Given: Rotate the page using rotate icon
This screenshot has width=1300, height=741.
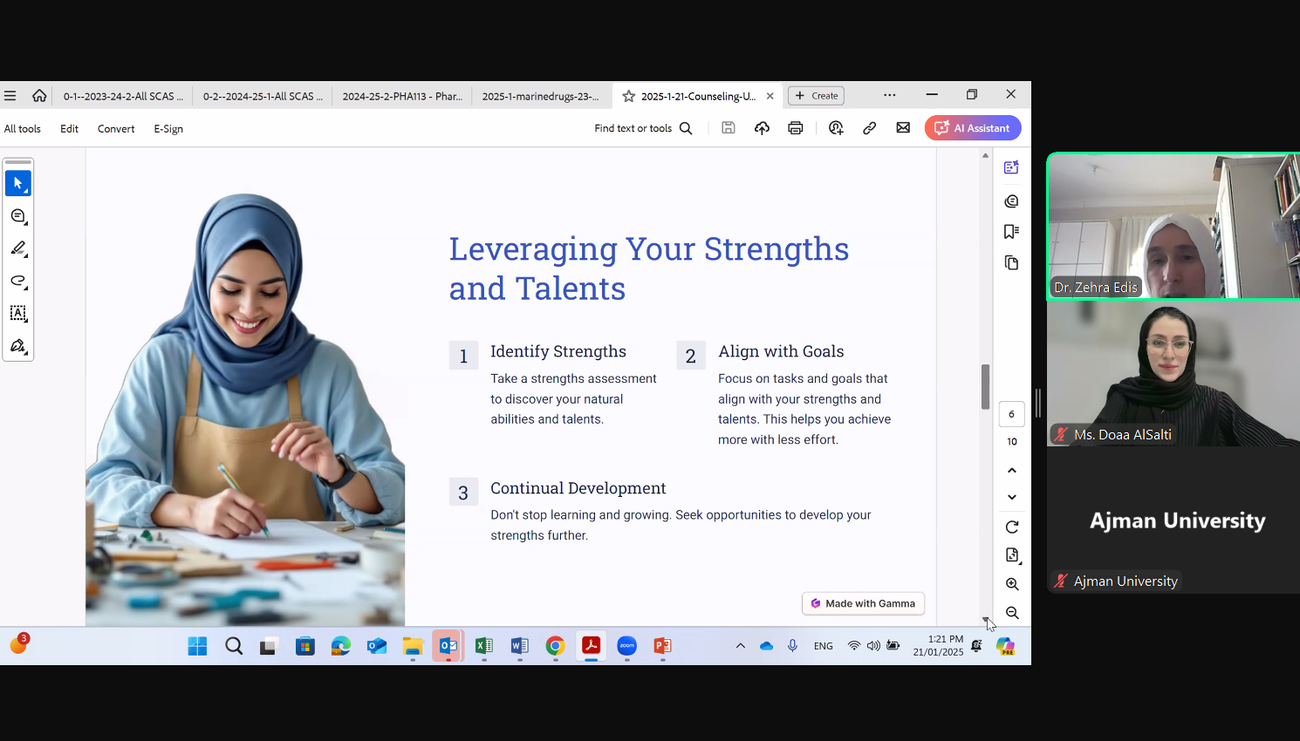Looking at the screenshot, I should (x=1011, y=527).
